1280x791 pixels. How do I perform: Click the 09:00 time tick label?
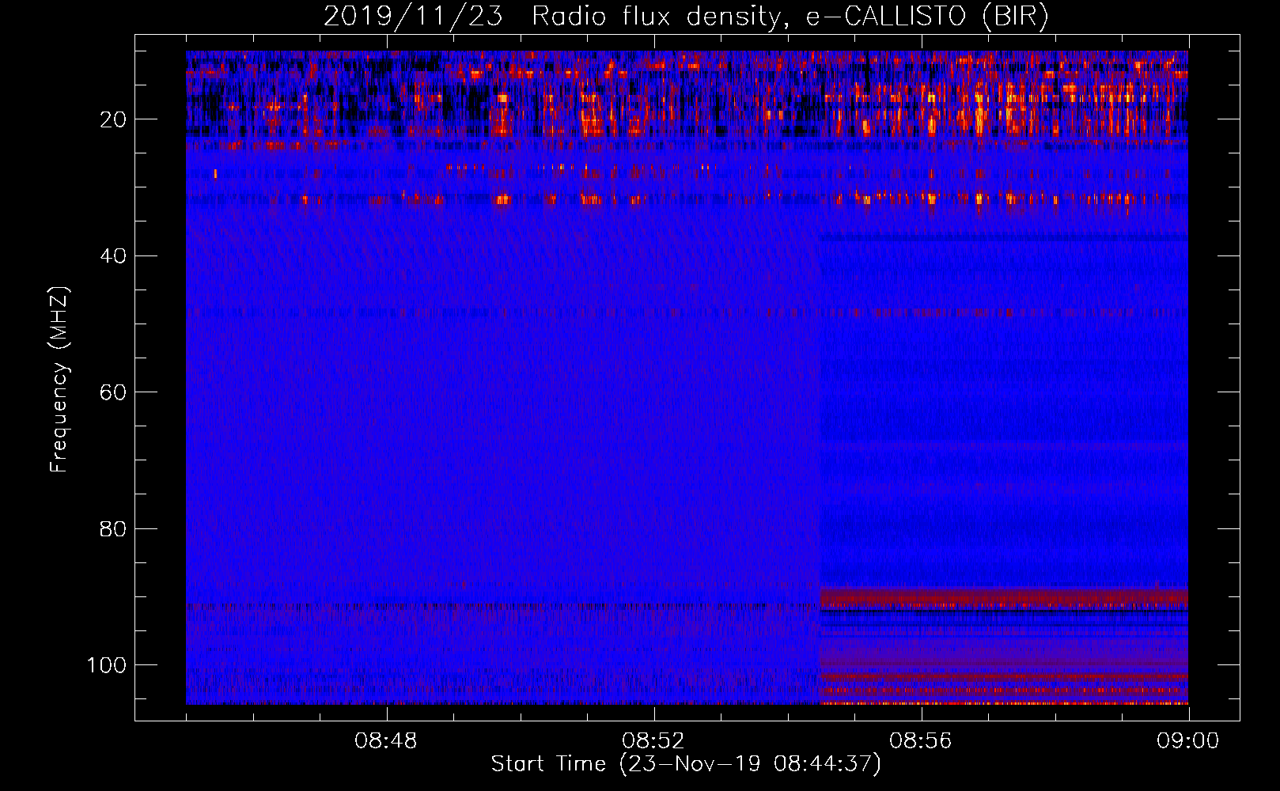pyautogui.click(x=1188, y=741)
